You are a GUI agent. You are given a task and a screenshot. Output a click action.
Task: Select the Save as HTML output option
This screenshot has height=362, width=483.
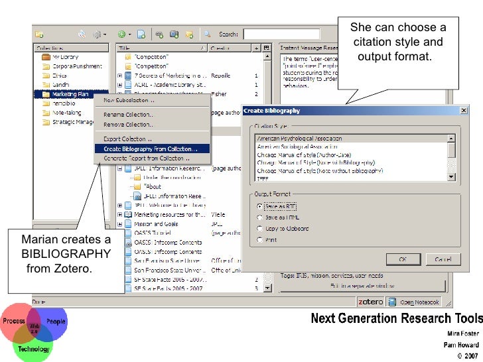coord(259,217)
